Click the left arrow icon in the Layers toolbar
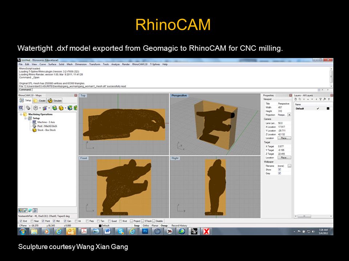349x261 pixels. [x=316, y=99]
